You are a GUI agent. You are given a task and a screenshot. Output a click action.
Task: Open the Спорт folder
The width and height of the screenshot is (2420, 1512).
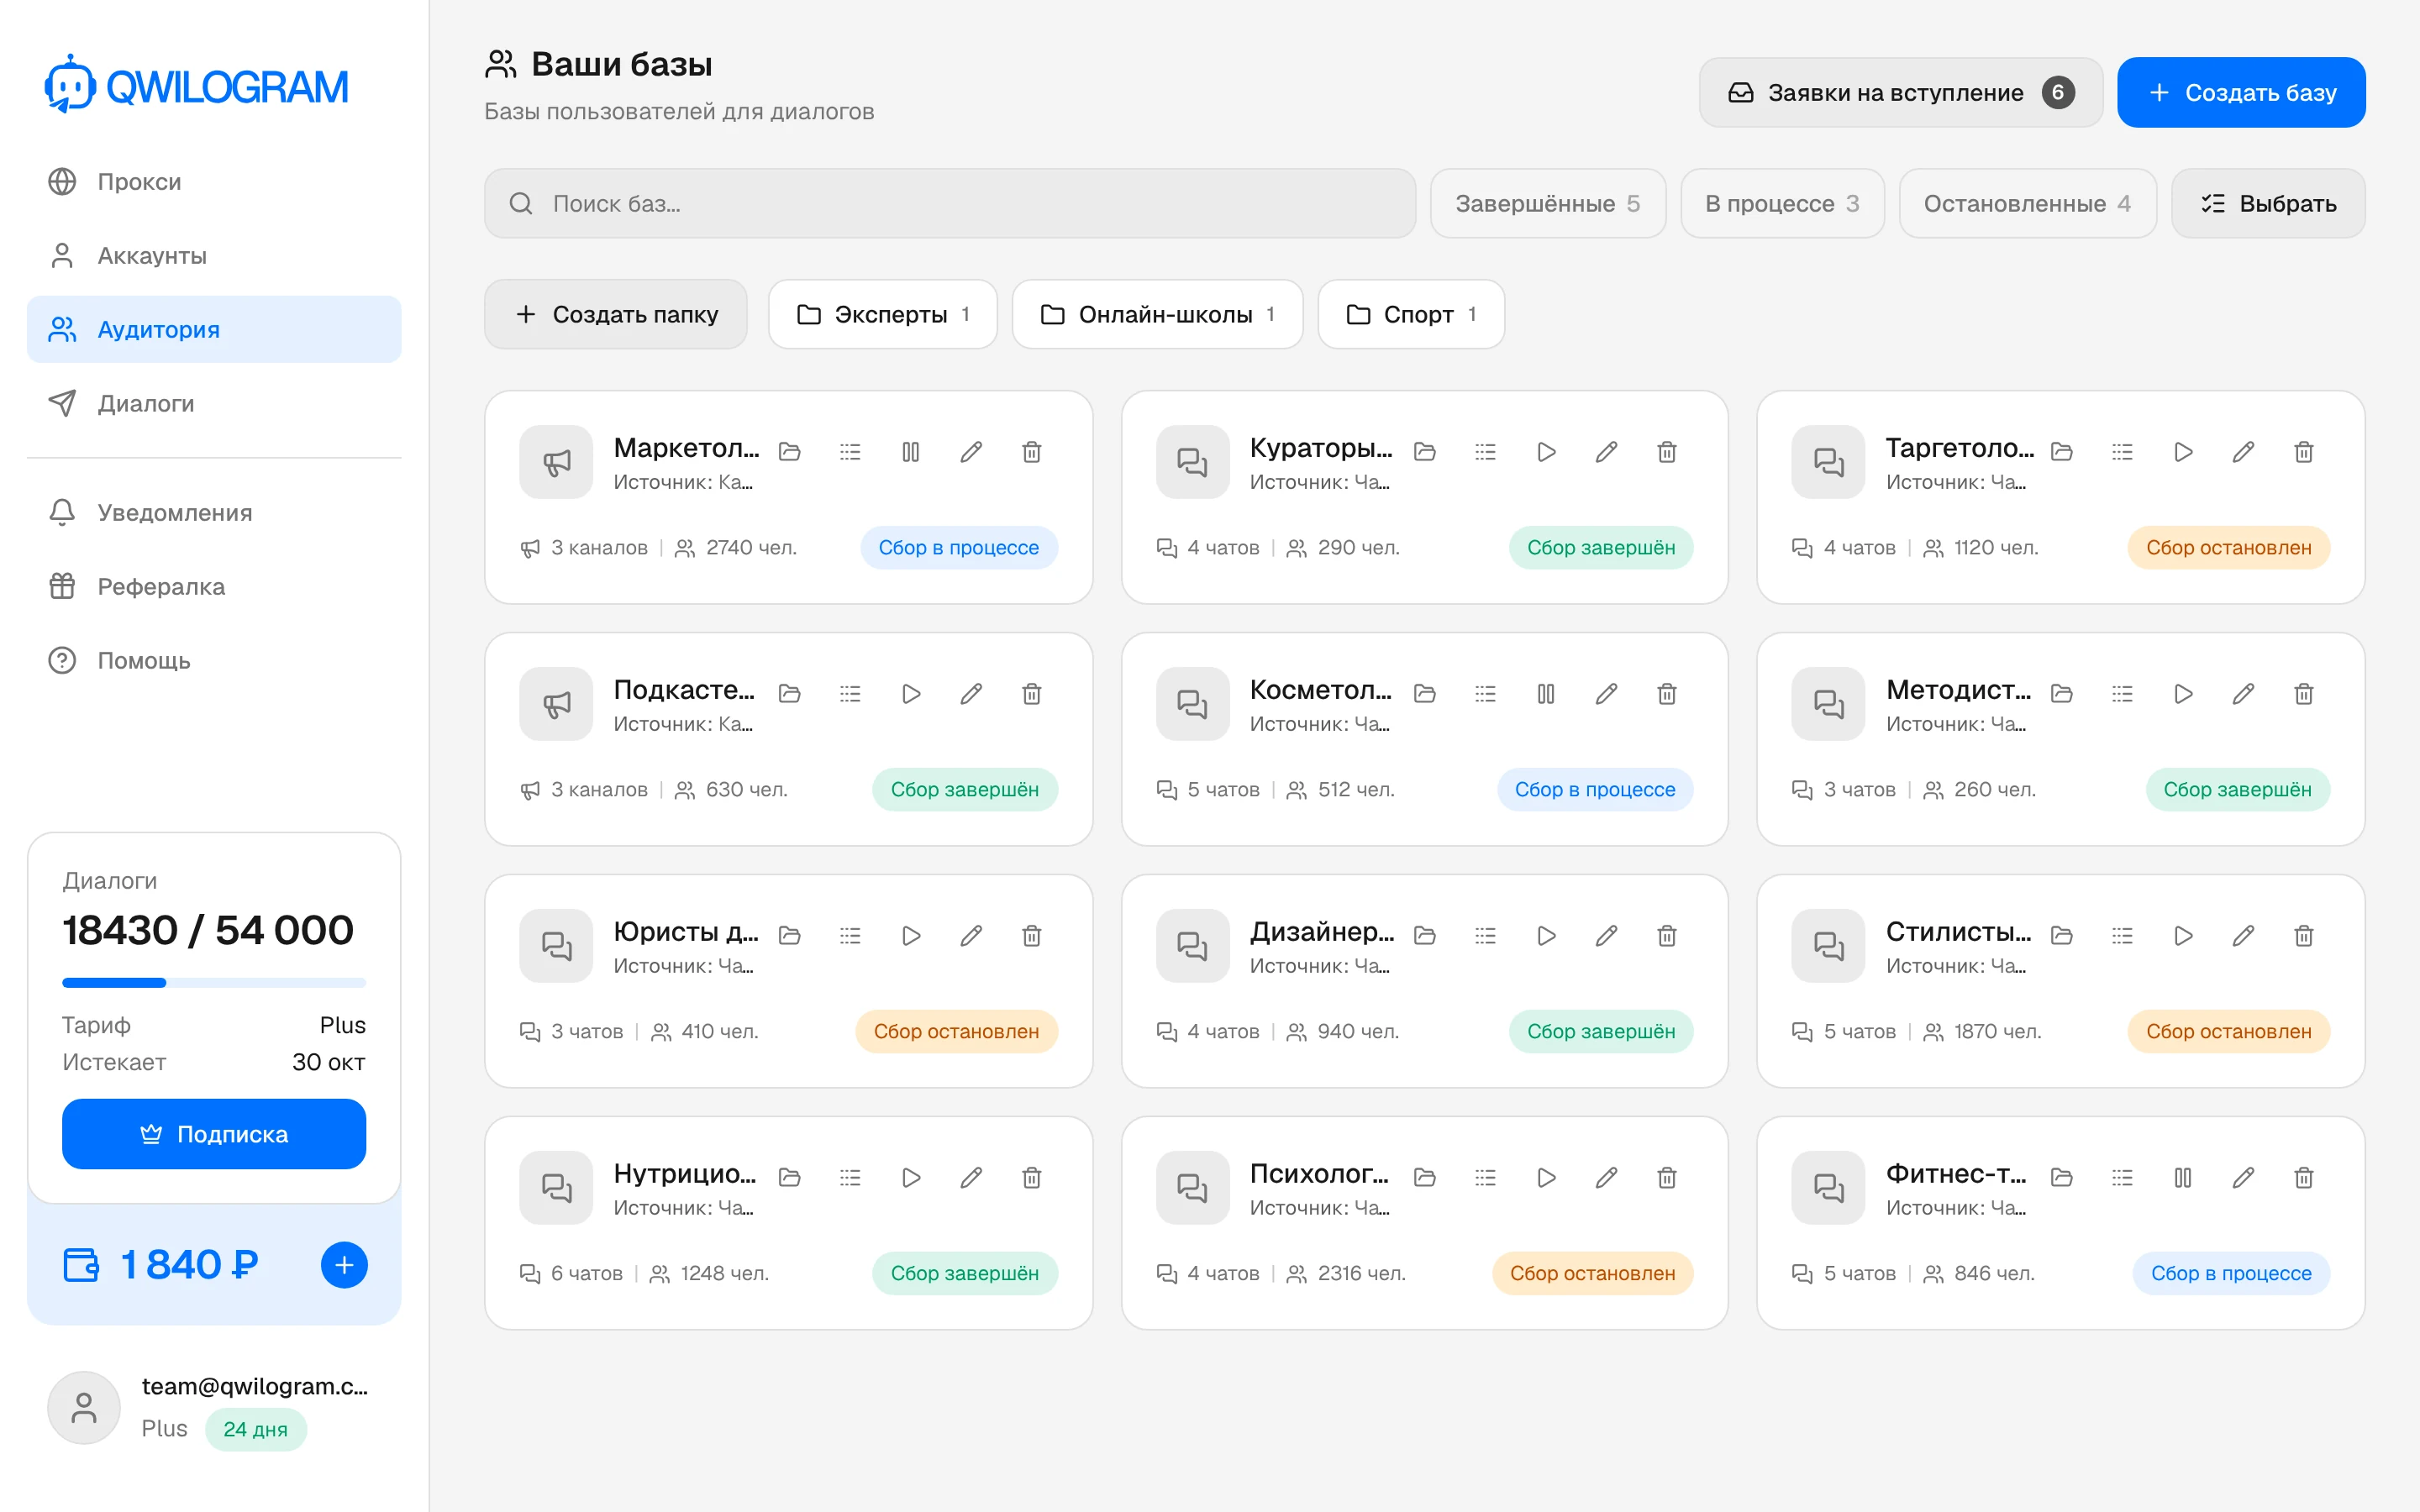pyautogui.click(x=1411, y=314)
